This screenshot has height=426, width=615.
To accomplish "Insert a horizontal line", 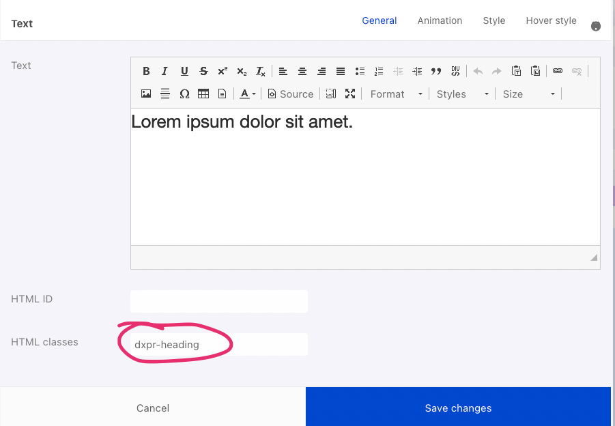I will 165,94.
